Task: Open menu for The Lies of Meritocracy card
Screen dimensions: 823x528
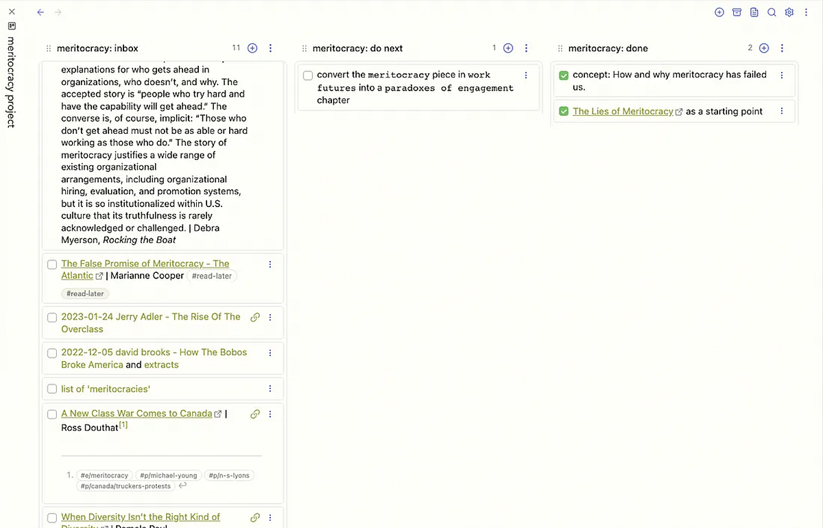Action: point(782,111)
